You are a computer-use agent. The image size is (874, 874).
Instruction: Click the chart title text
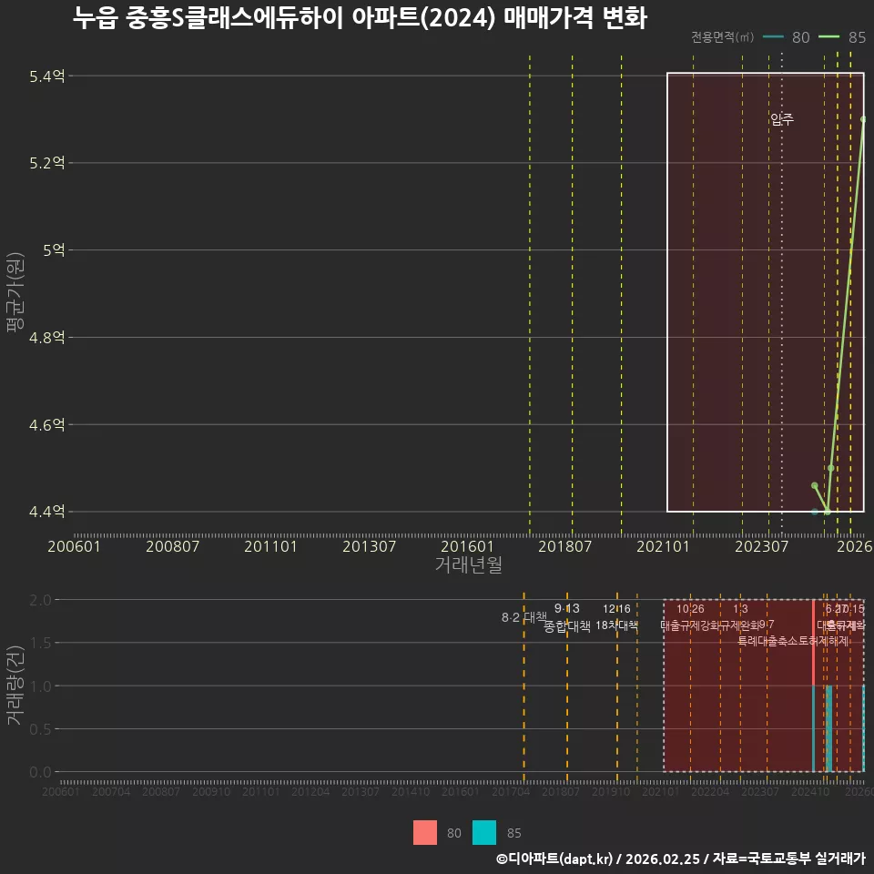[361, 17]
